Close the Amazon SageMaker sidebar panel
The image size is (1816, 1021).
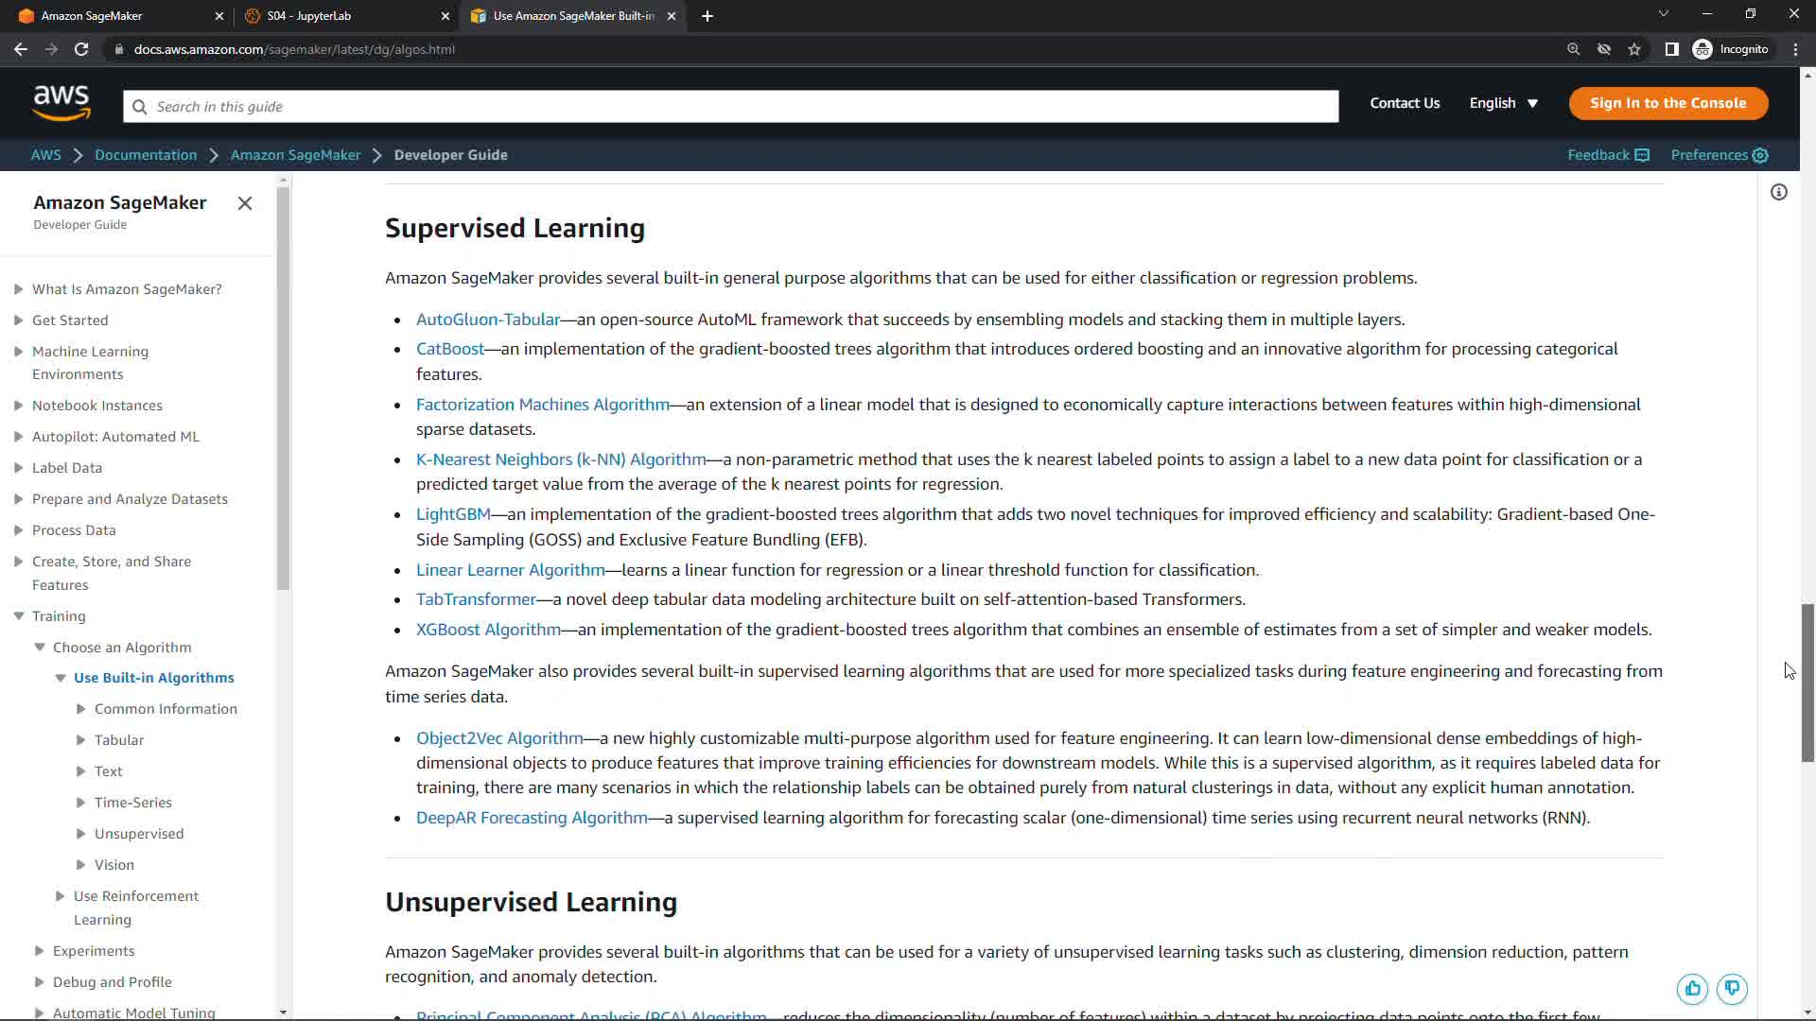pos(245,203)
